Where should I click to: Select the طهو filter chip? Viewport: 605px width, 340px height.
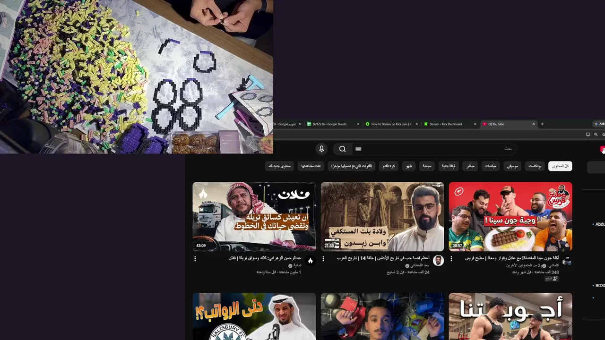pyautogui.click(x=409, y=166)
